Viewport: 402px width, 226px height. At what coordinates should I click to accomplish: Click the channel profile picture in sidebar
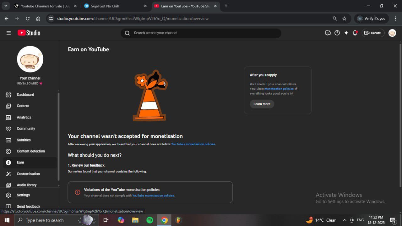pyautogui.click(x=30, y=59)
